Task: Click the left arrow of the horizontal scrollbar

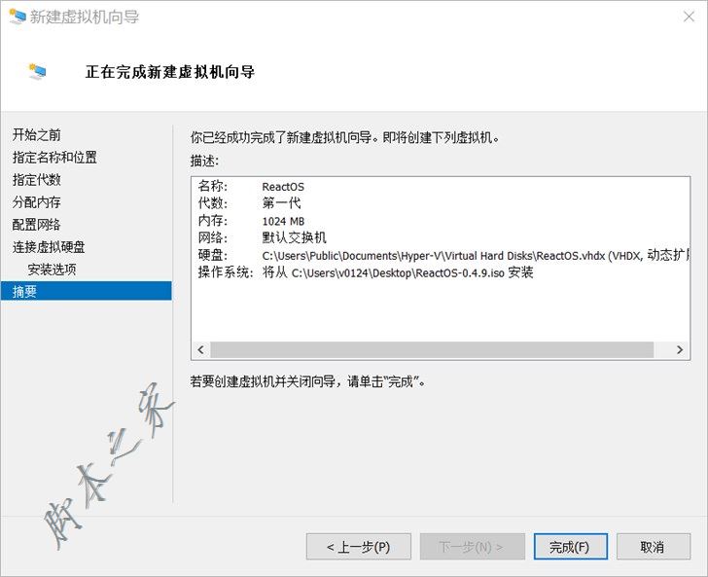Action: [201, 350]
